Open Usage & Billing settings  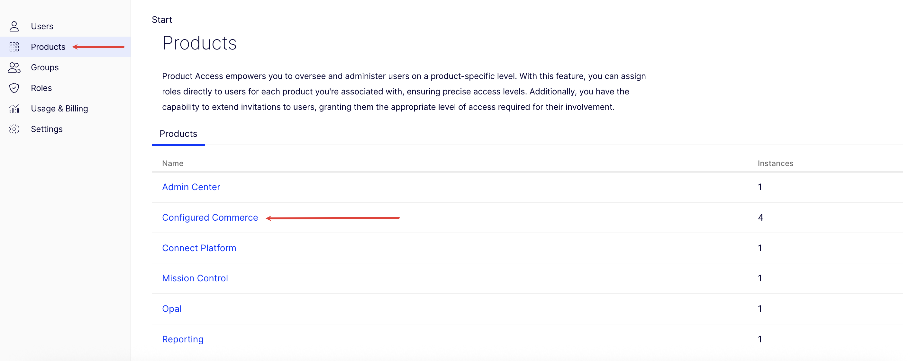pos(59,108)
